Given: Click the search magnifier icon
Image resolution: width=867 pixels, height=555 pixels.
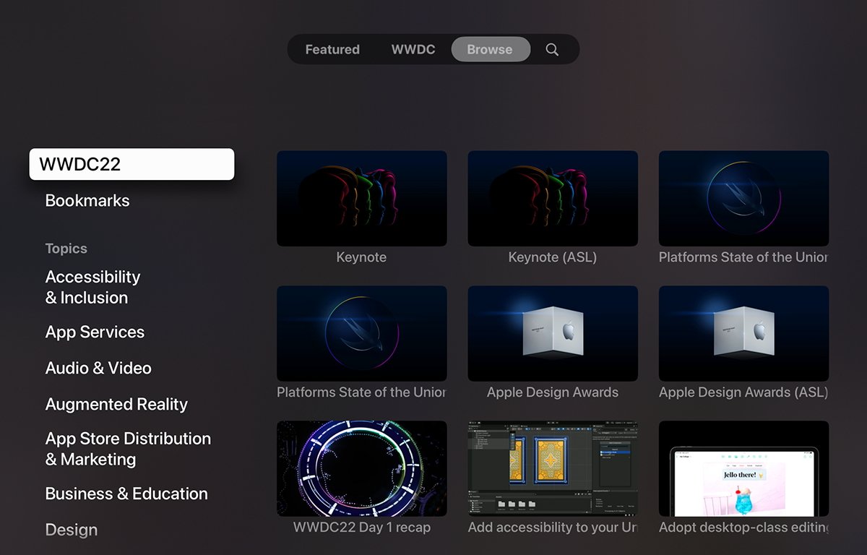Looking at the screenshot, I should 552,49.
